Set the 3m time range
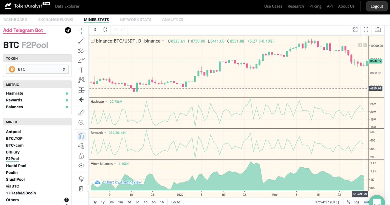390x205 pixels. [x=111, y=202]
